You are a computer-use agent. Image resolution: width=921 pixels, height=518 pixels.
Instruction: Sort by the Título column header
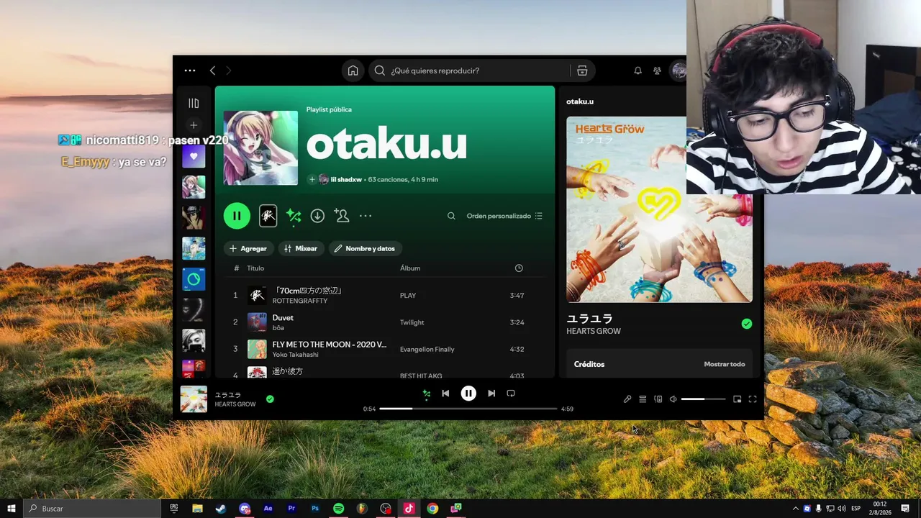(x=255, y=268)
